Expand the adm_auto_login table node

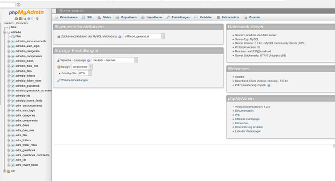[9, 110]
